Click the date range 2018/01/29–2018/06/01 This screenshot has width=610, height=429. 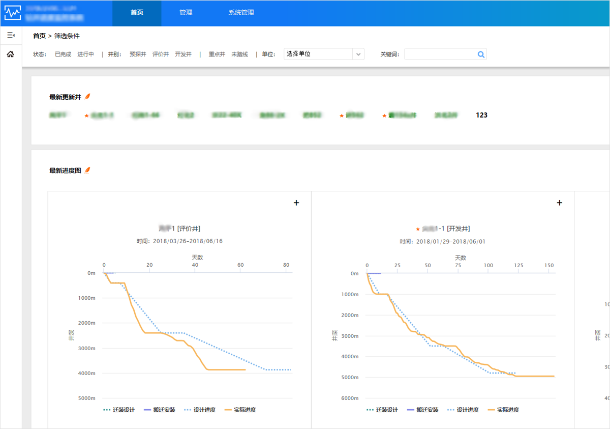pyautogui.click(x=451, y=241)
